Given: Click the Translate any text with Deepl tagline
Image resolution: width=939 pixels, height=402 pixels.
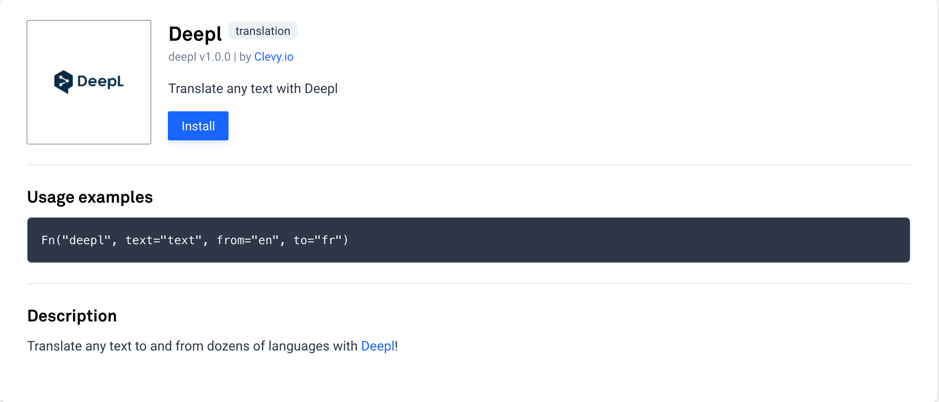Looking at the screenshot, I should tap(253, 88).
